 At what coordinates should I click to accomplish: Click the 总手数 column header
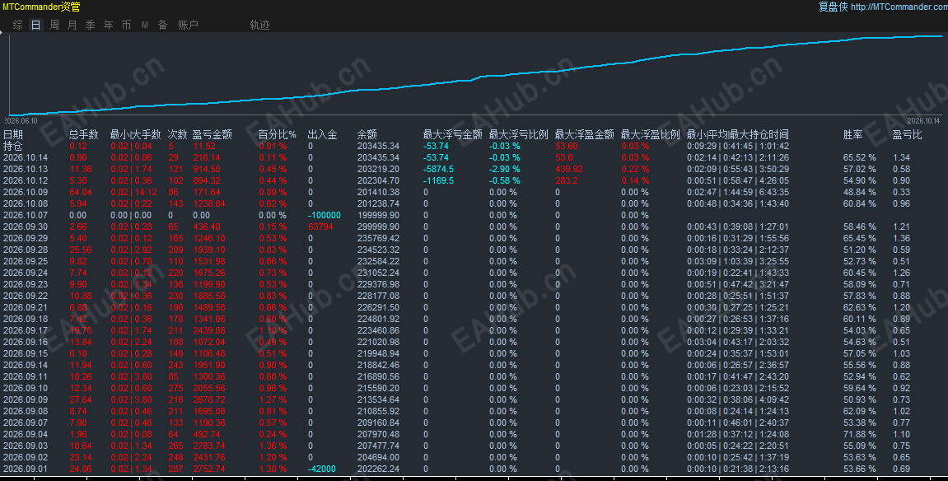(x=83, y=135)
